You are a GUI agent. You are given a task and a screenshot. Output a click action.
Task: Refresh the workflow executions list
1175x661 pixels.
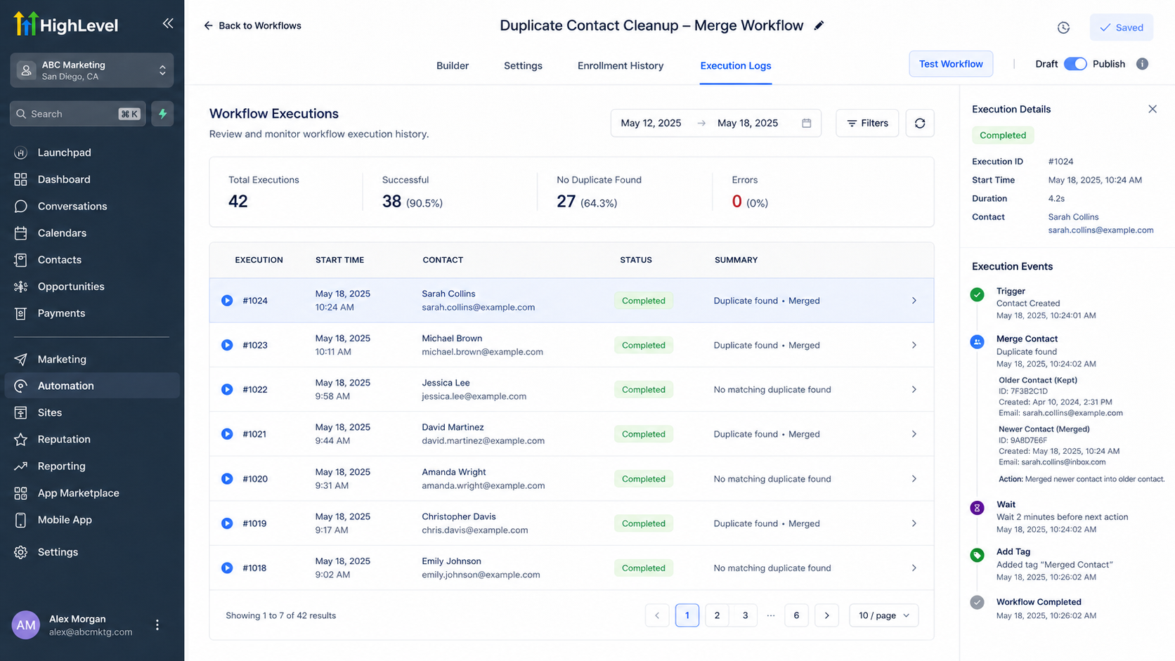[x=919, y=123]
